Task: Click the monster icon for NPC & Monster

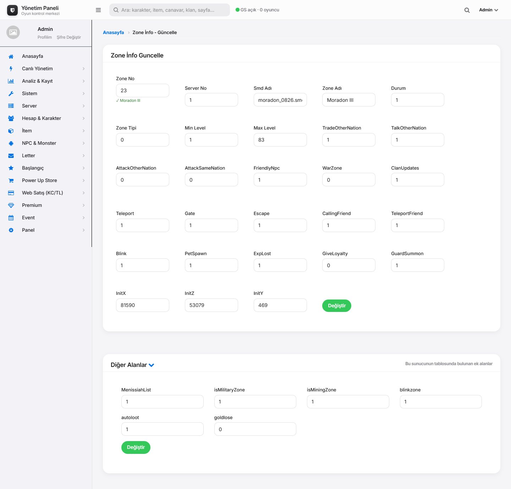Action: click(x=11, y=143)
